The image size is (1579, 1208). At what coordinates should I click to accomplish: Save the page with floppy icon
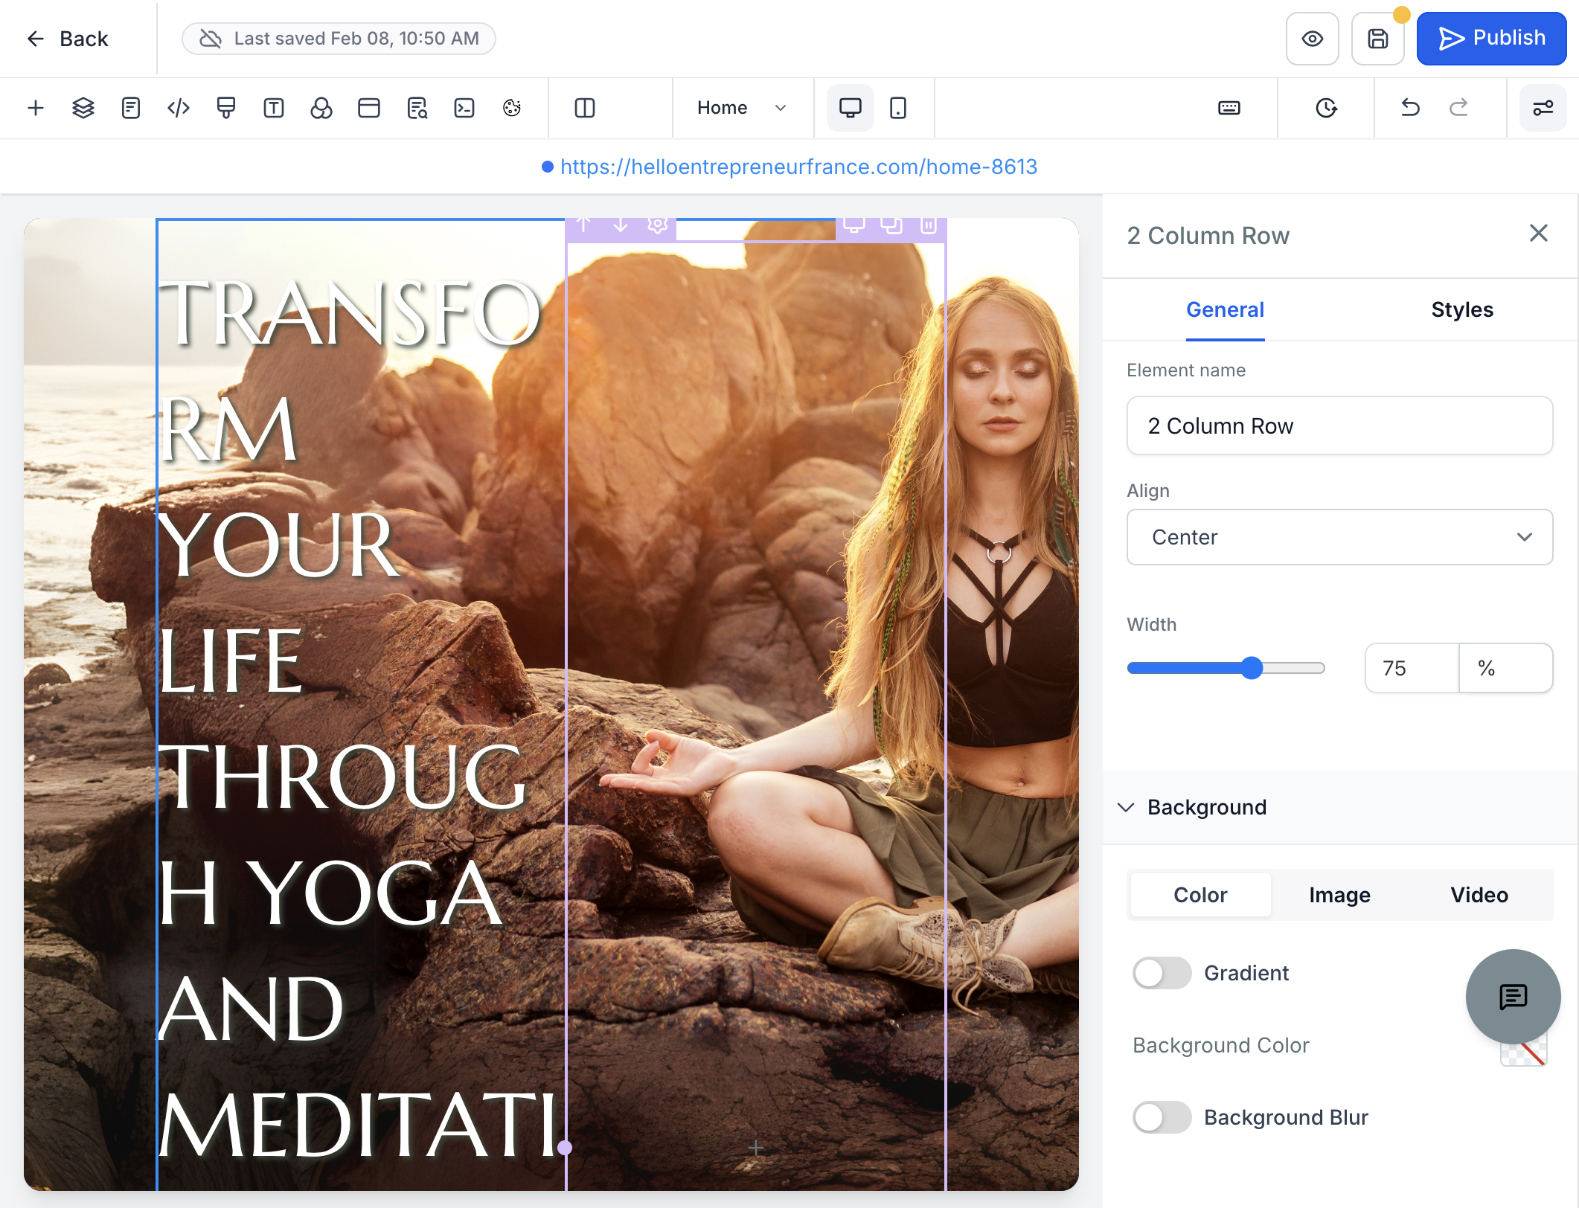(x=1378, y=39)
